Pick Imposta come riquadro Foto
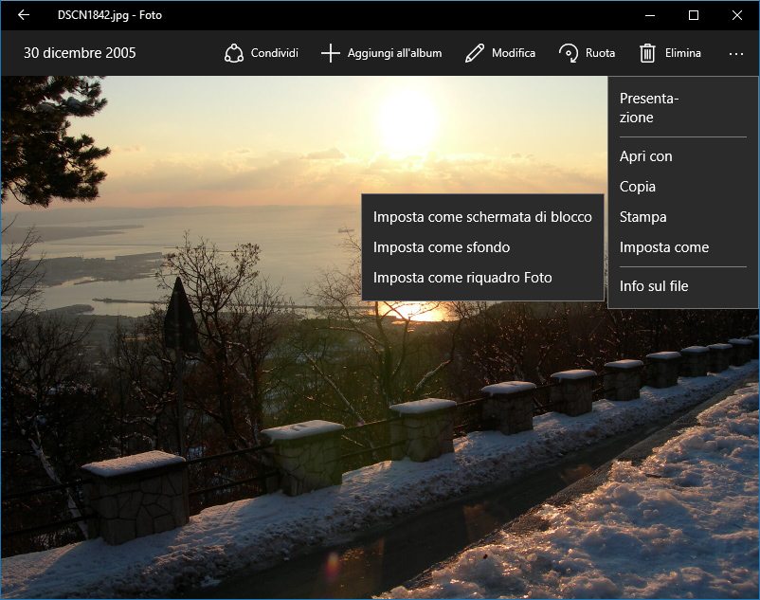Viewport: 760px width, 600px height. click(462, 278)
